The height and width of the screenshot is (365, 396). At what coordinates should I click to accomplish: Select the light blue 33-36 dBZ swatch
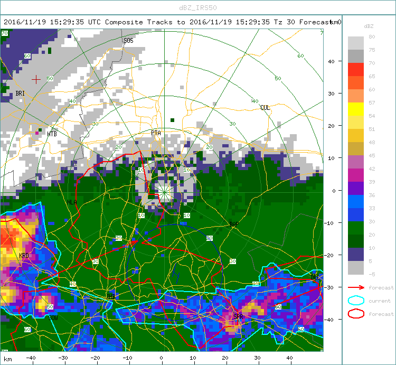point(355,201)
